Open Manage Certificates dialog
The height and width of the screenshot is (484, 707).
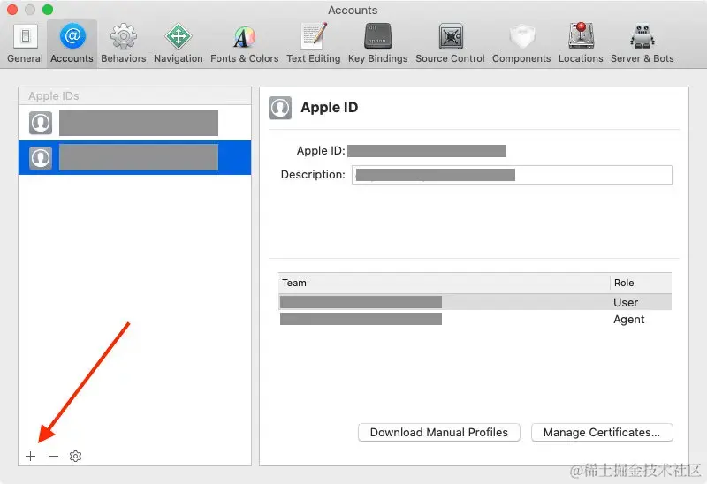[602, 432]
